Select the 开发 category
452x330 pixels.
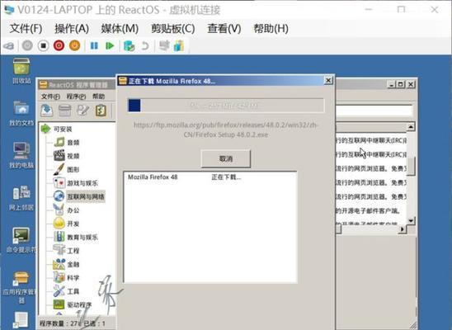click(73, 224)
